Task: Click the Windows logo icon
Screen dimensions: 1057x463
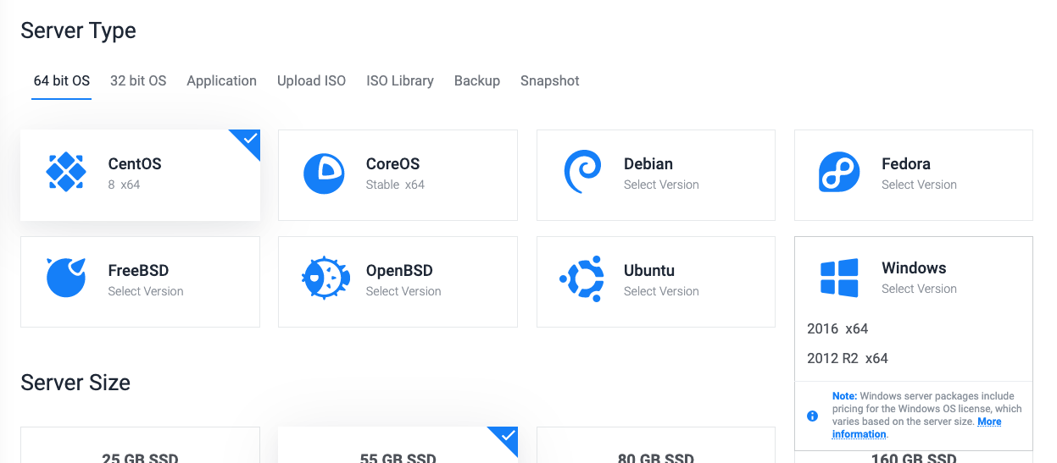Action: [x=839, y=278]
